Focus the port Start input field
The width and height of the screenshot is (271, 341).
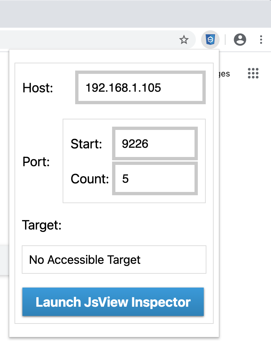pyautogui.click(x=155, y=144)
